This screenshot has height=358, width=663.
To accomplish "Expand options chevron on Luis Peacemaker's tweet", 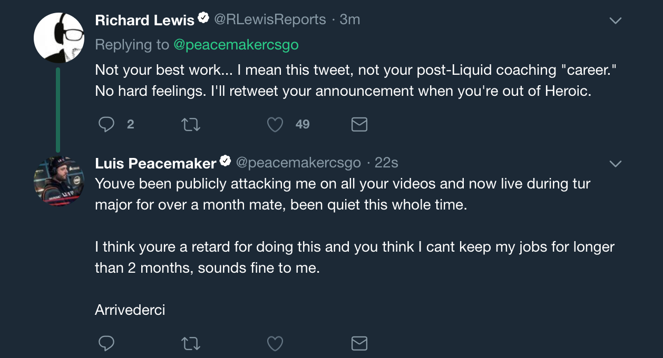I will [615, 164].
